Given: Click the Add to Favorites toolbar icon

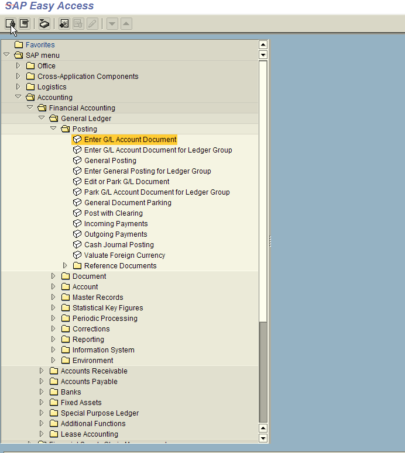Looking at the screenshot, I should click(x=64, y=23).
